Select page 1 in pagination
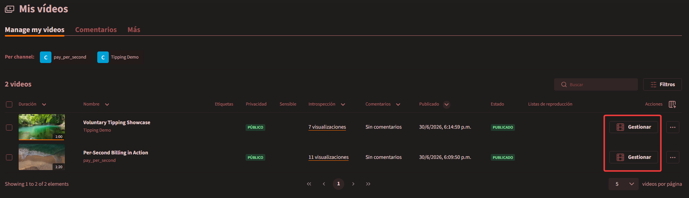The image size is (689, 198). (x=338, y=184)
